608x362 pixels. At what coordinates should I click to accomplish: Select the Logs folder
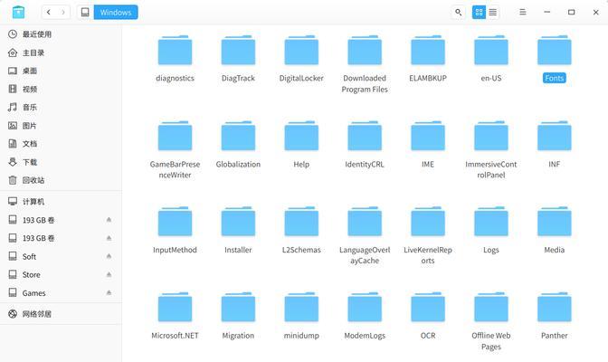[491, 231]
